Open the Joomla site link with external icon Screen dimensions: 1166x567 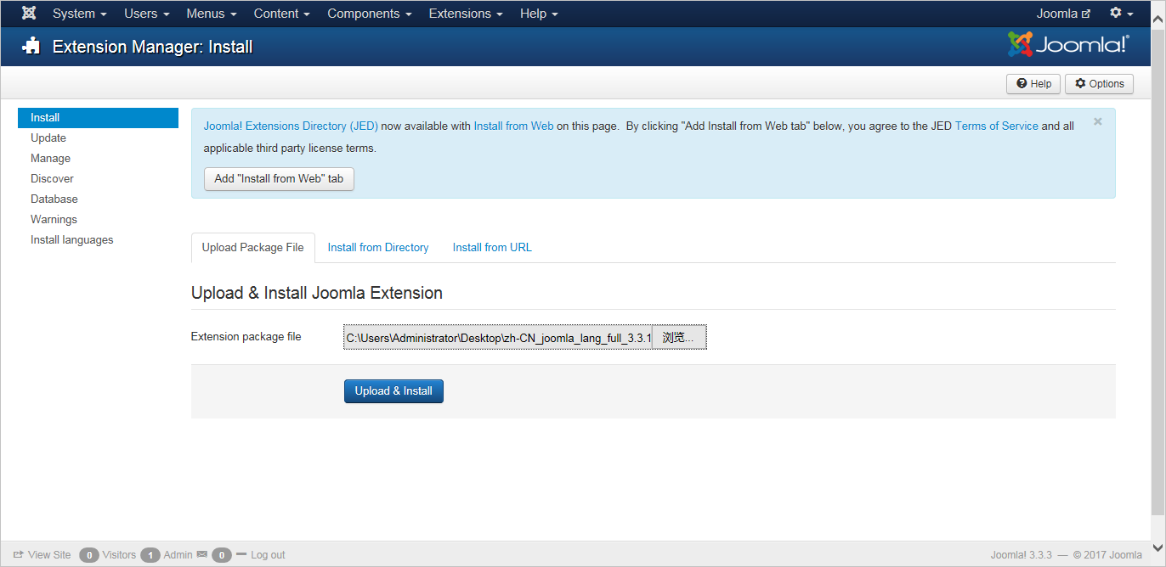[1063, 14]
